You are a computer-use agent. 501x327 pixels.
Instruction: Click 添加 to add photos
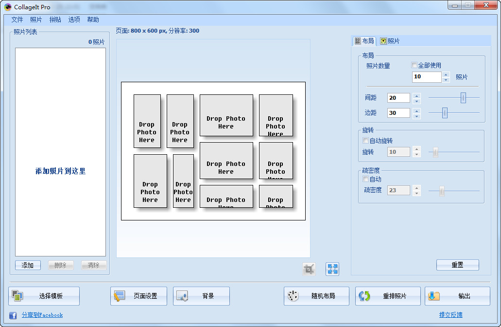28,265
